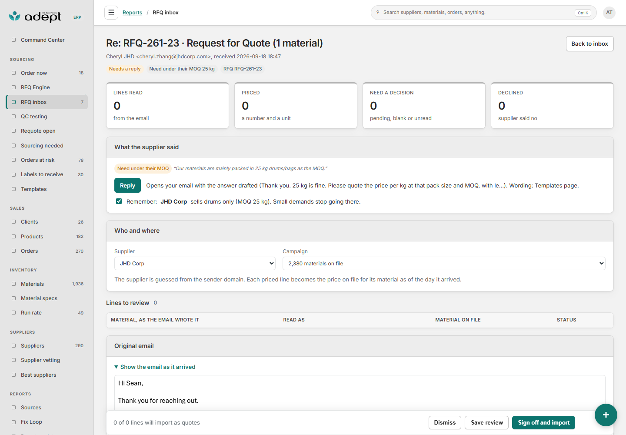This screenshot has height=435, width=626.
Task: Uncheck the Remember JHD Corp checkbox
Action: click(x=119, y=201)
